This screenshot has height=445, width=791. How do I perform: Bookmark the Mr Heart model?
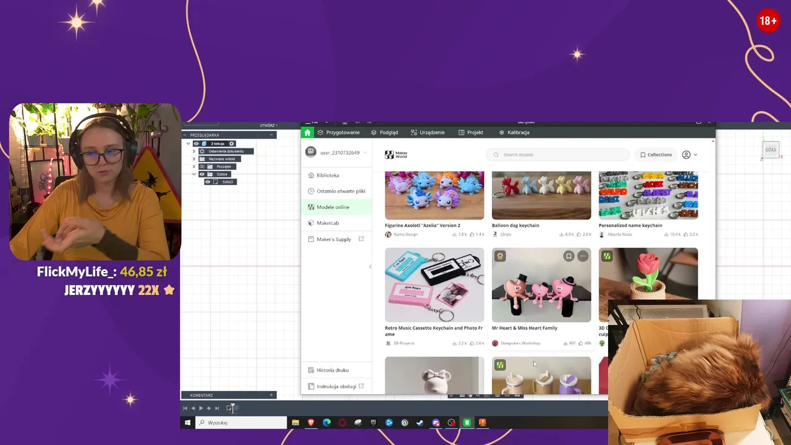pos(569,256)
